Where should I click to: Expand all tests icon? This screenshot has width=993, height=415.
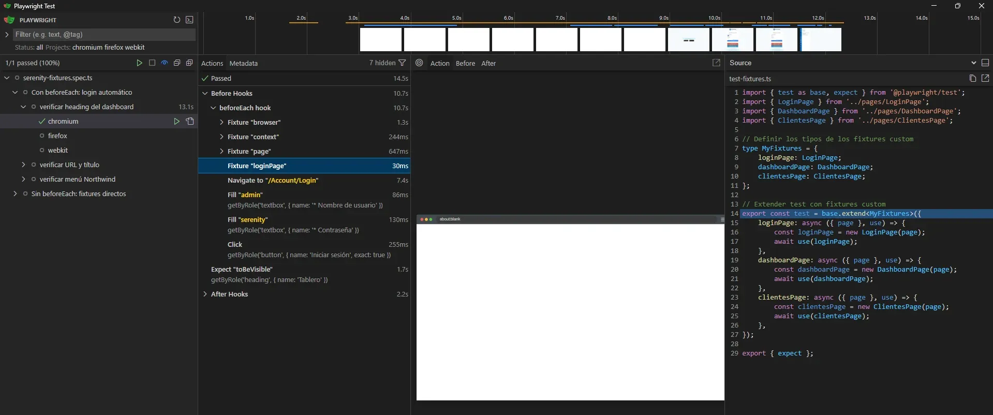click(189, 63)
